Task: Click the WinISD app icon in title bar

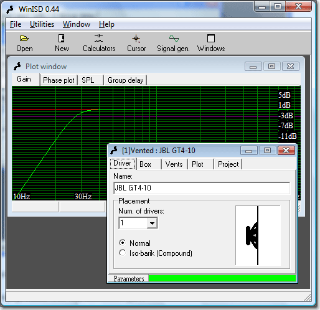Action: (10, 9)
